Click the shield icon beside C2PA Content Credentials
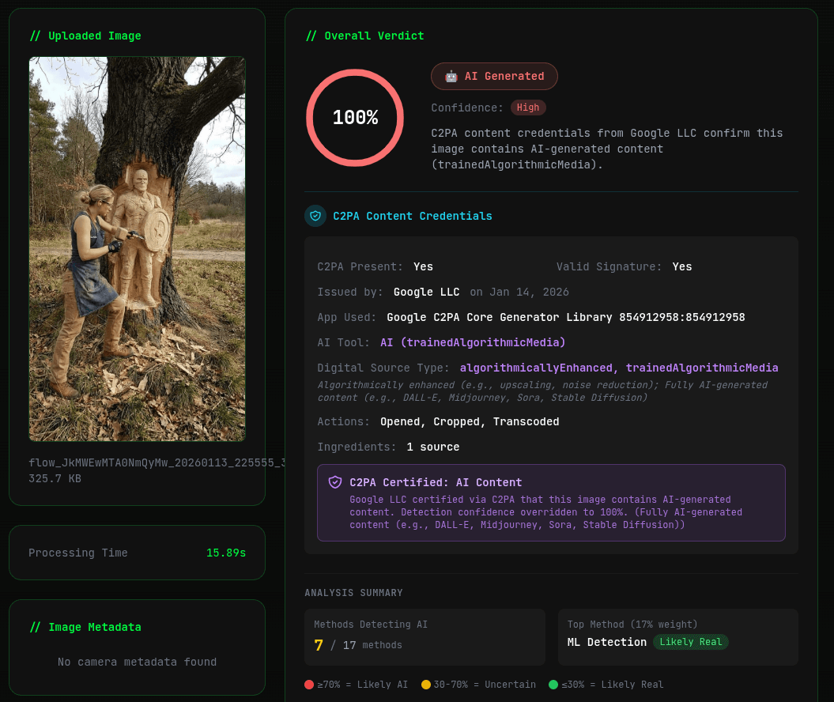 coord(315,215)
